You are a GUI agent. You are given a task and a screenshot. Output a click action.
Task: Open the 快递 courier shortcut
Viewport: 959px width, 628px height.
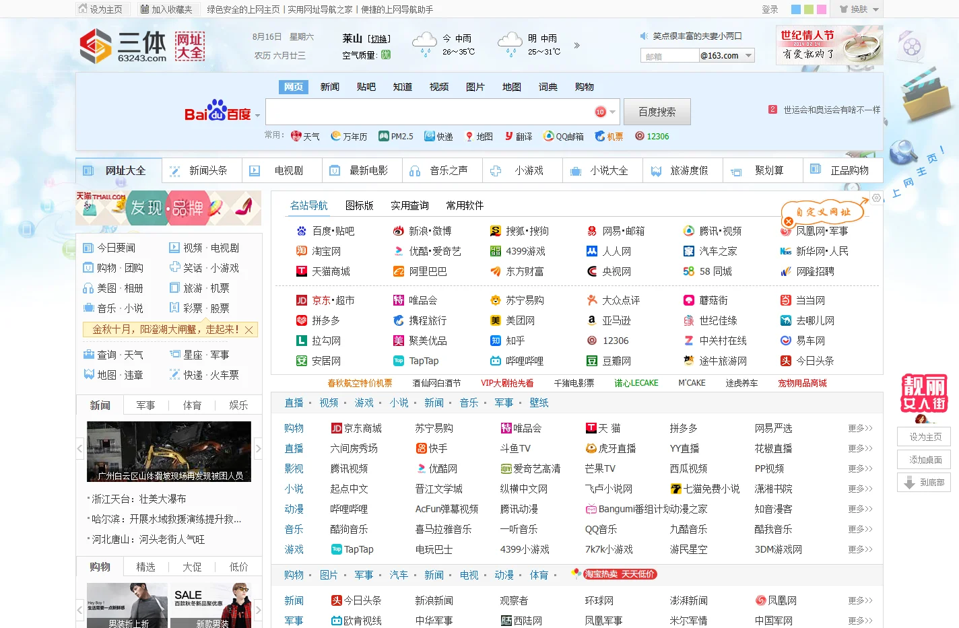438,136
